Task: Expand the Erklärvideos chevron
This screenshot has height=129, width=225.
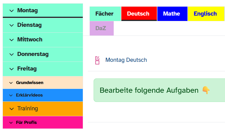Action: tap(11, 95)
